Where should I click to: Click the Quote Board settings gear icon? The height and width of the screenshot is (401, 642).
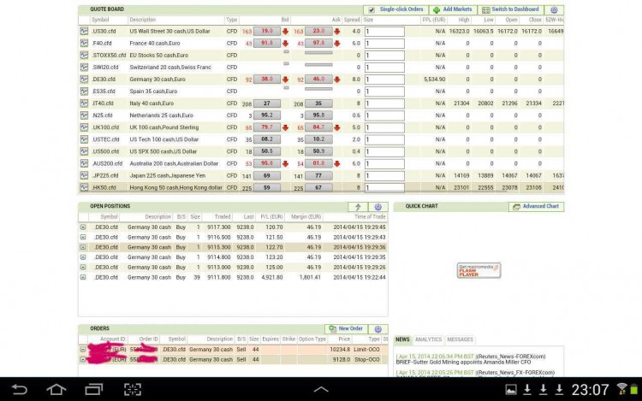[x=554, y=9]
